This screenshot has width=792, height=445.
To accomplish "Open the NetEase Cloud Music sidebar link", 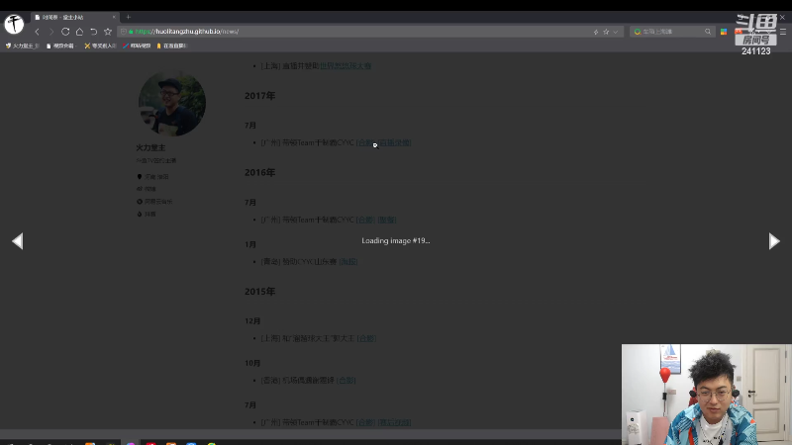I will click(x=154, y=202).
